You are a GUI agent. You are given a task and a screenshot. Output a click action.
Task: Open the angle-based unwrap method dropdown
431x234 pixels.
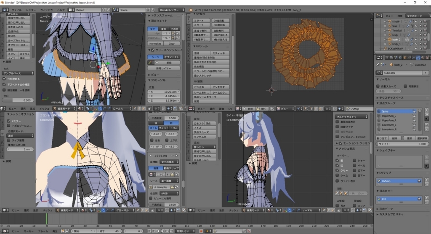tap(18, 73)
